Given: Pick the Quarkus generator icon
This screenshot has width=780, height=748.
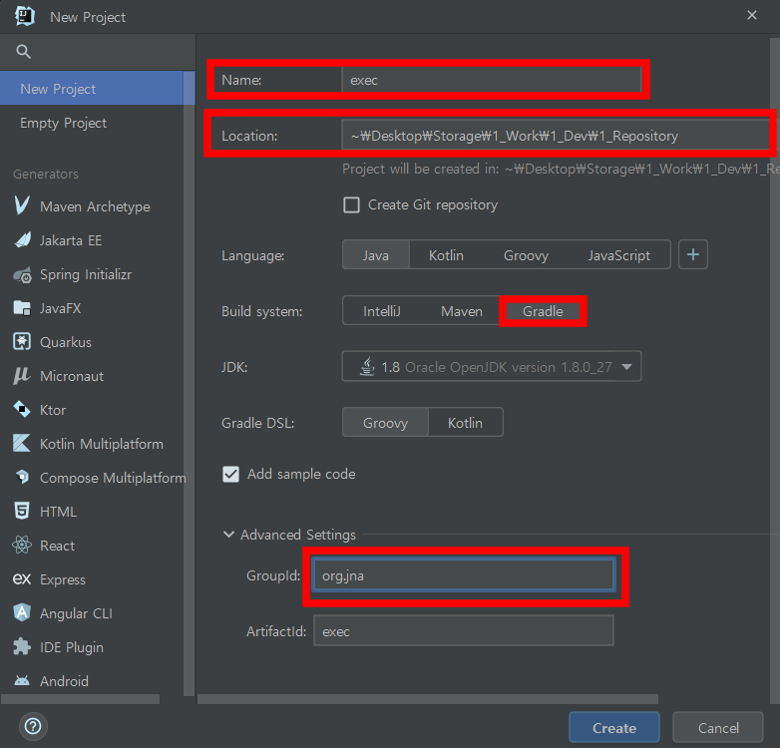Looking at the screenshot, I should click(x=22, y=342).
